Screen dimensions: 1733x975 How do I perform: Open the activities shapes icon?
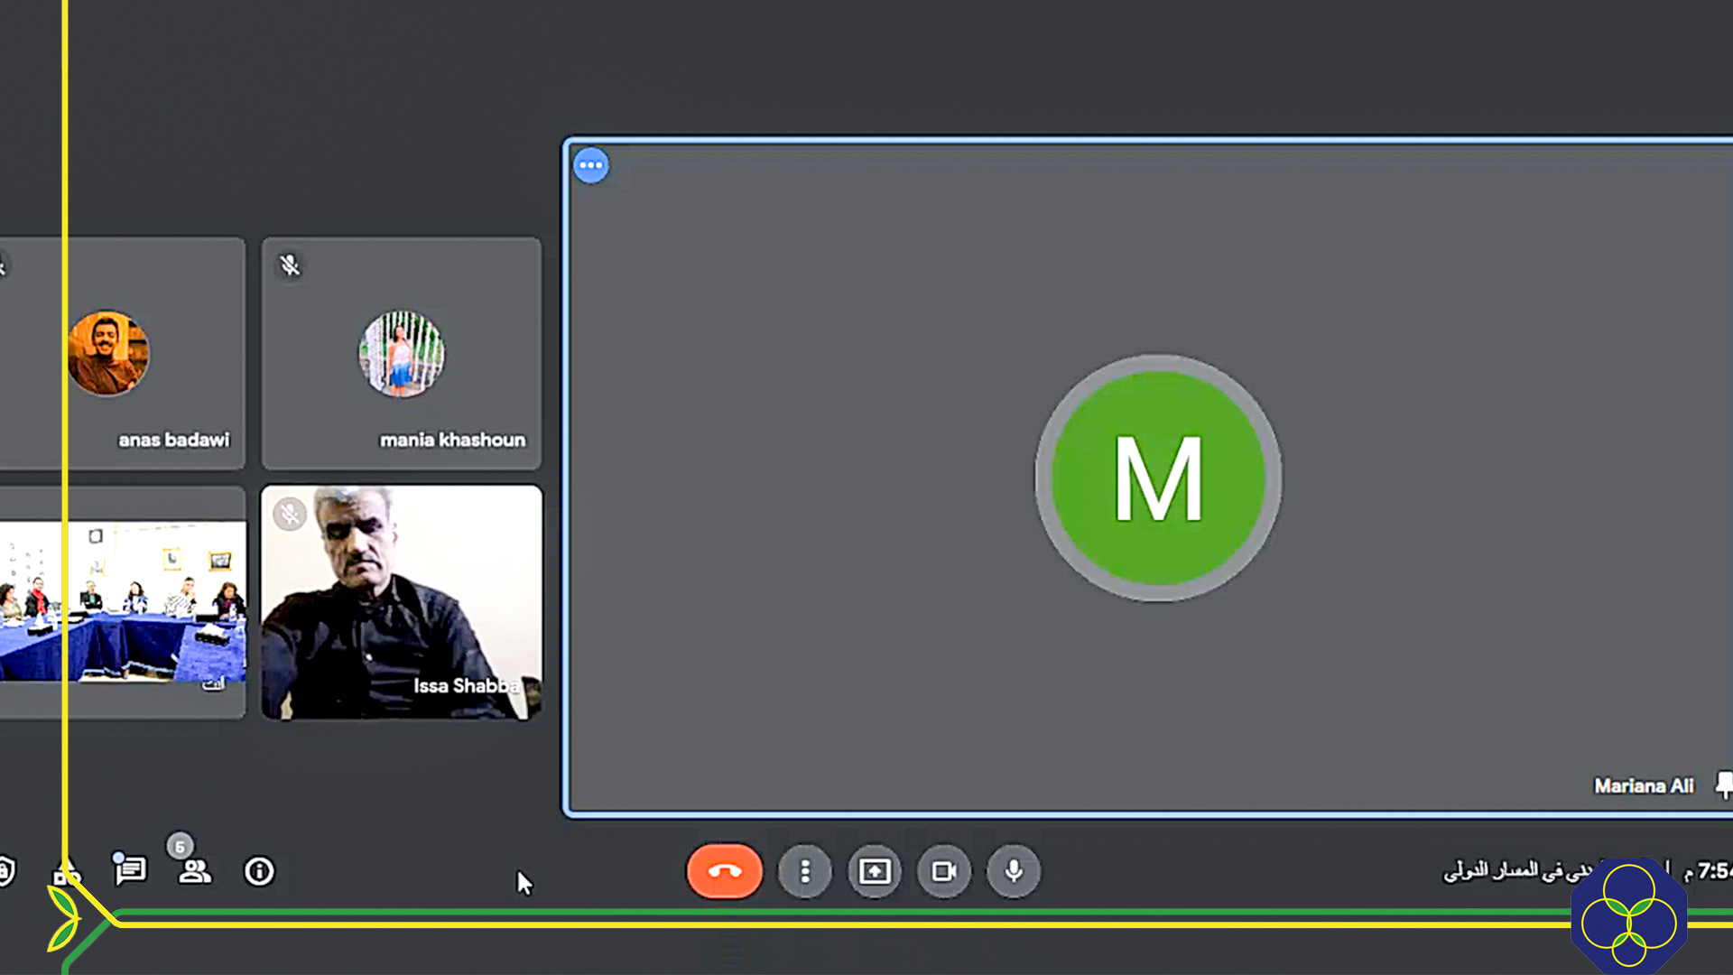(67, 873)
